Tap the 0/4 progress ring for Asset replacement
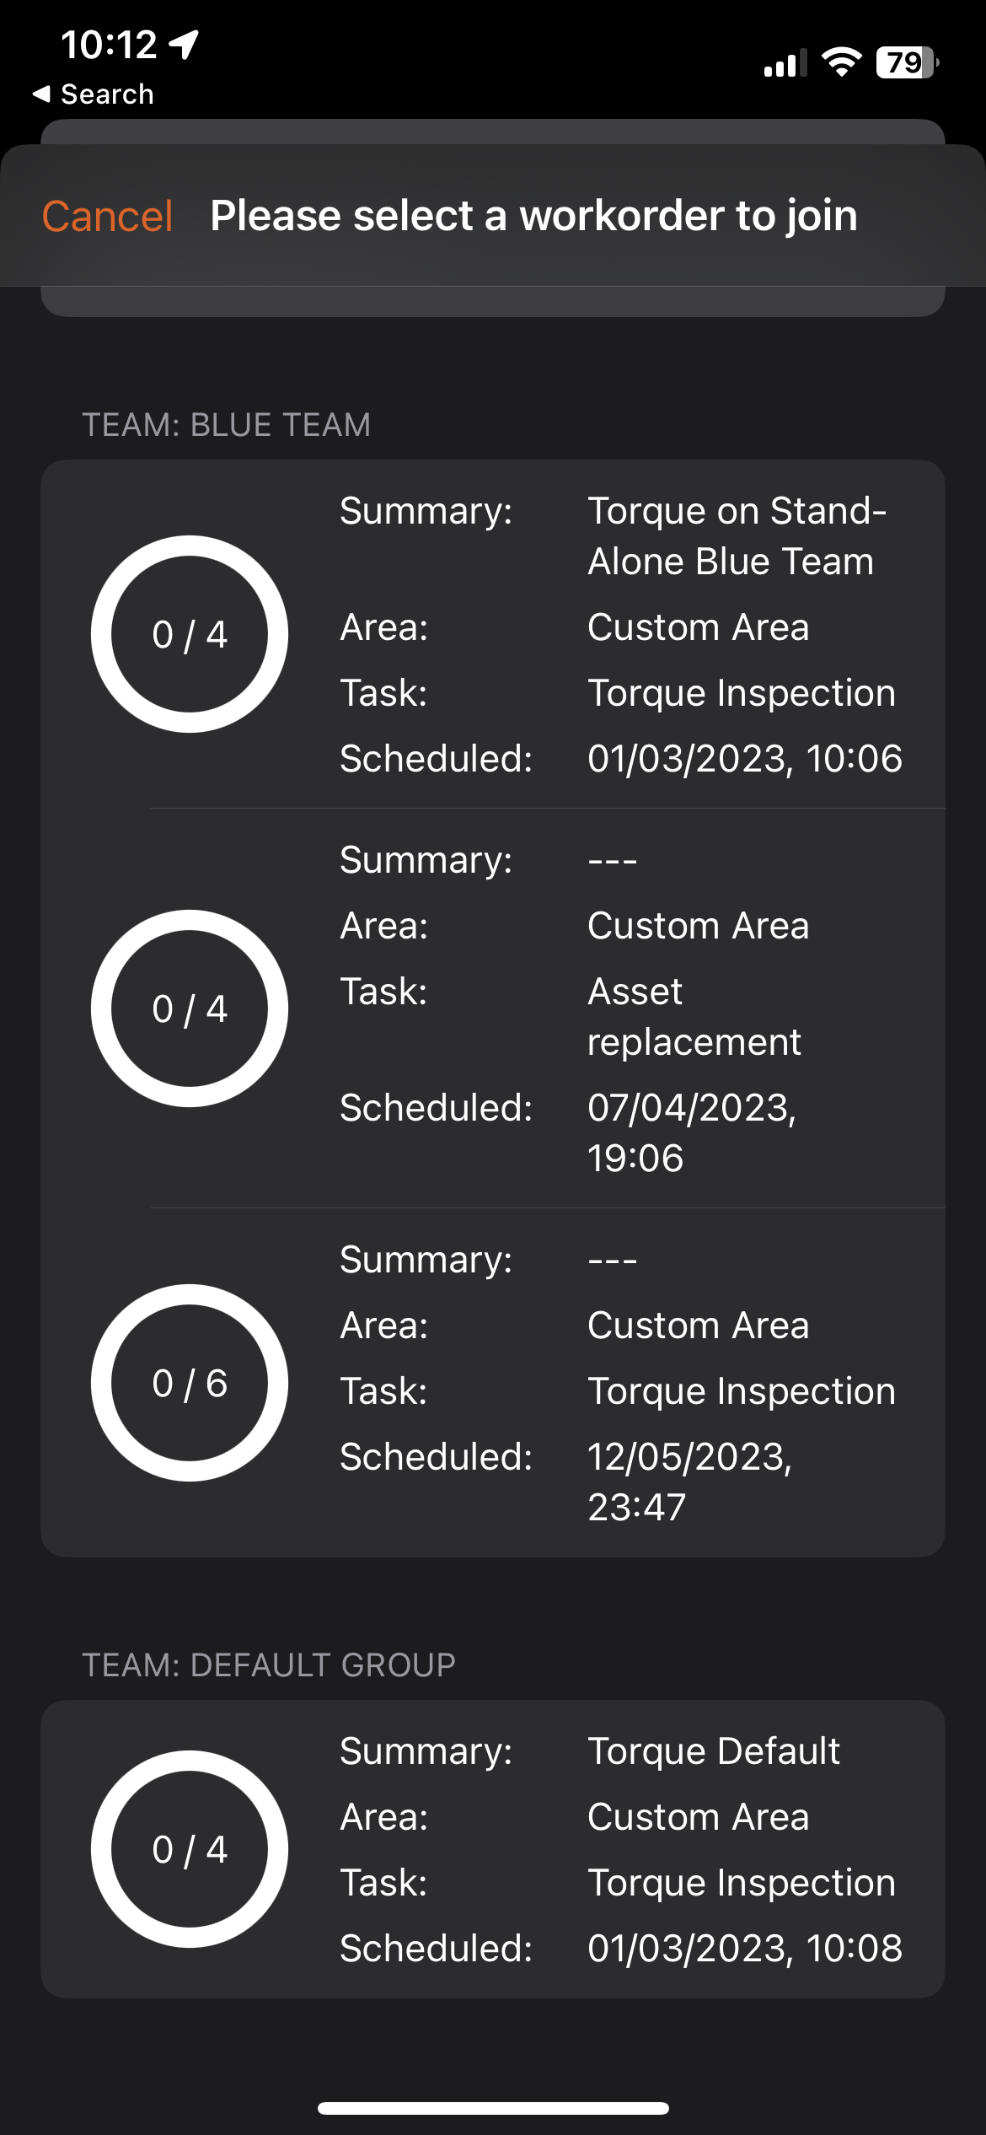The height and width of the screenshot is (2135, 986). (190, 1008)
